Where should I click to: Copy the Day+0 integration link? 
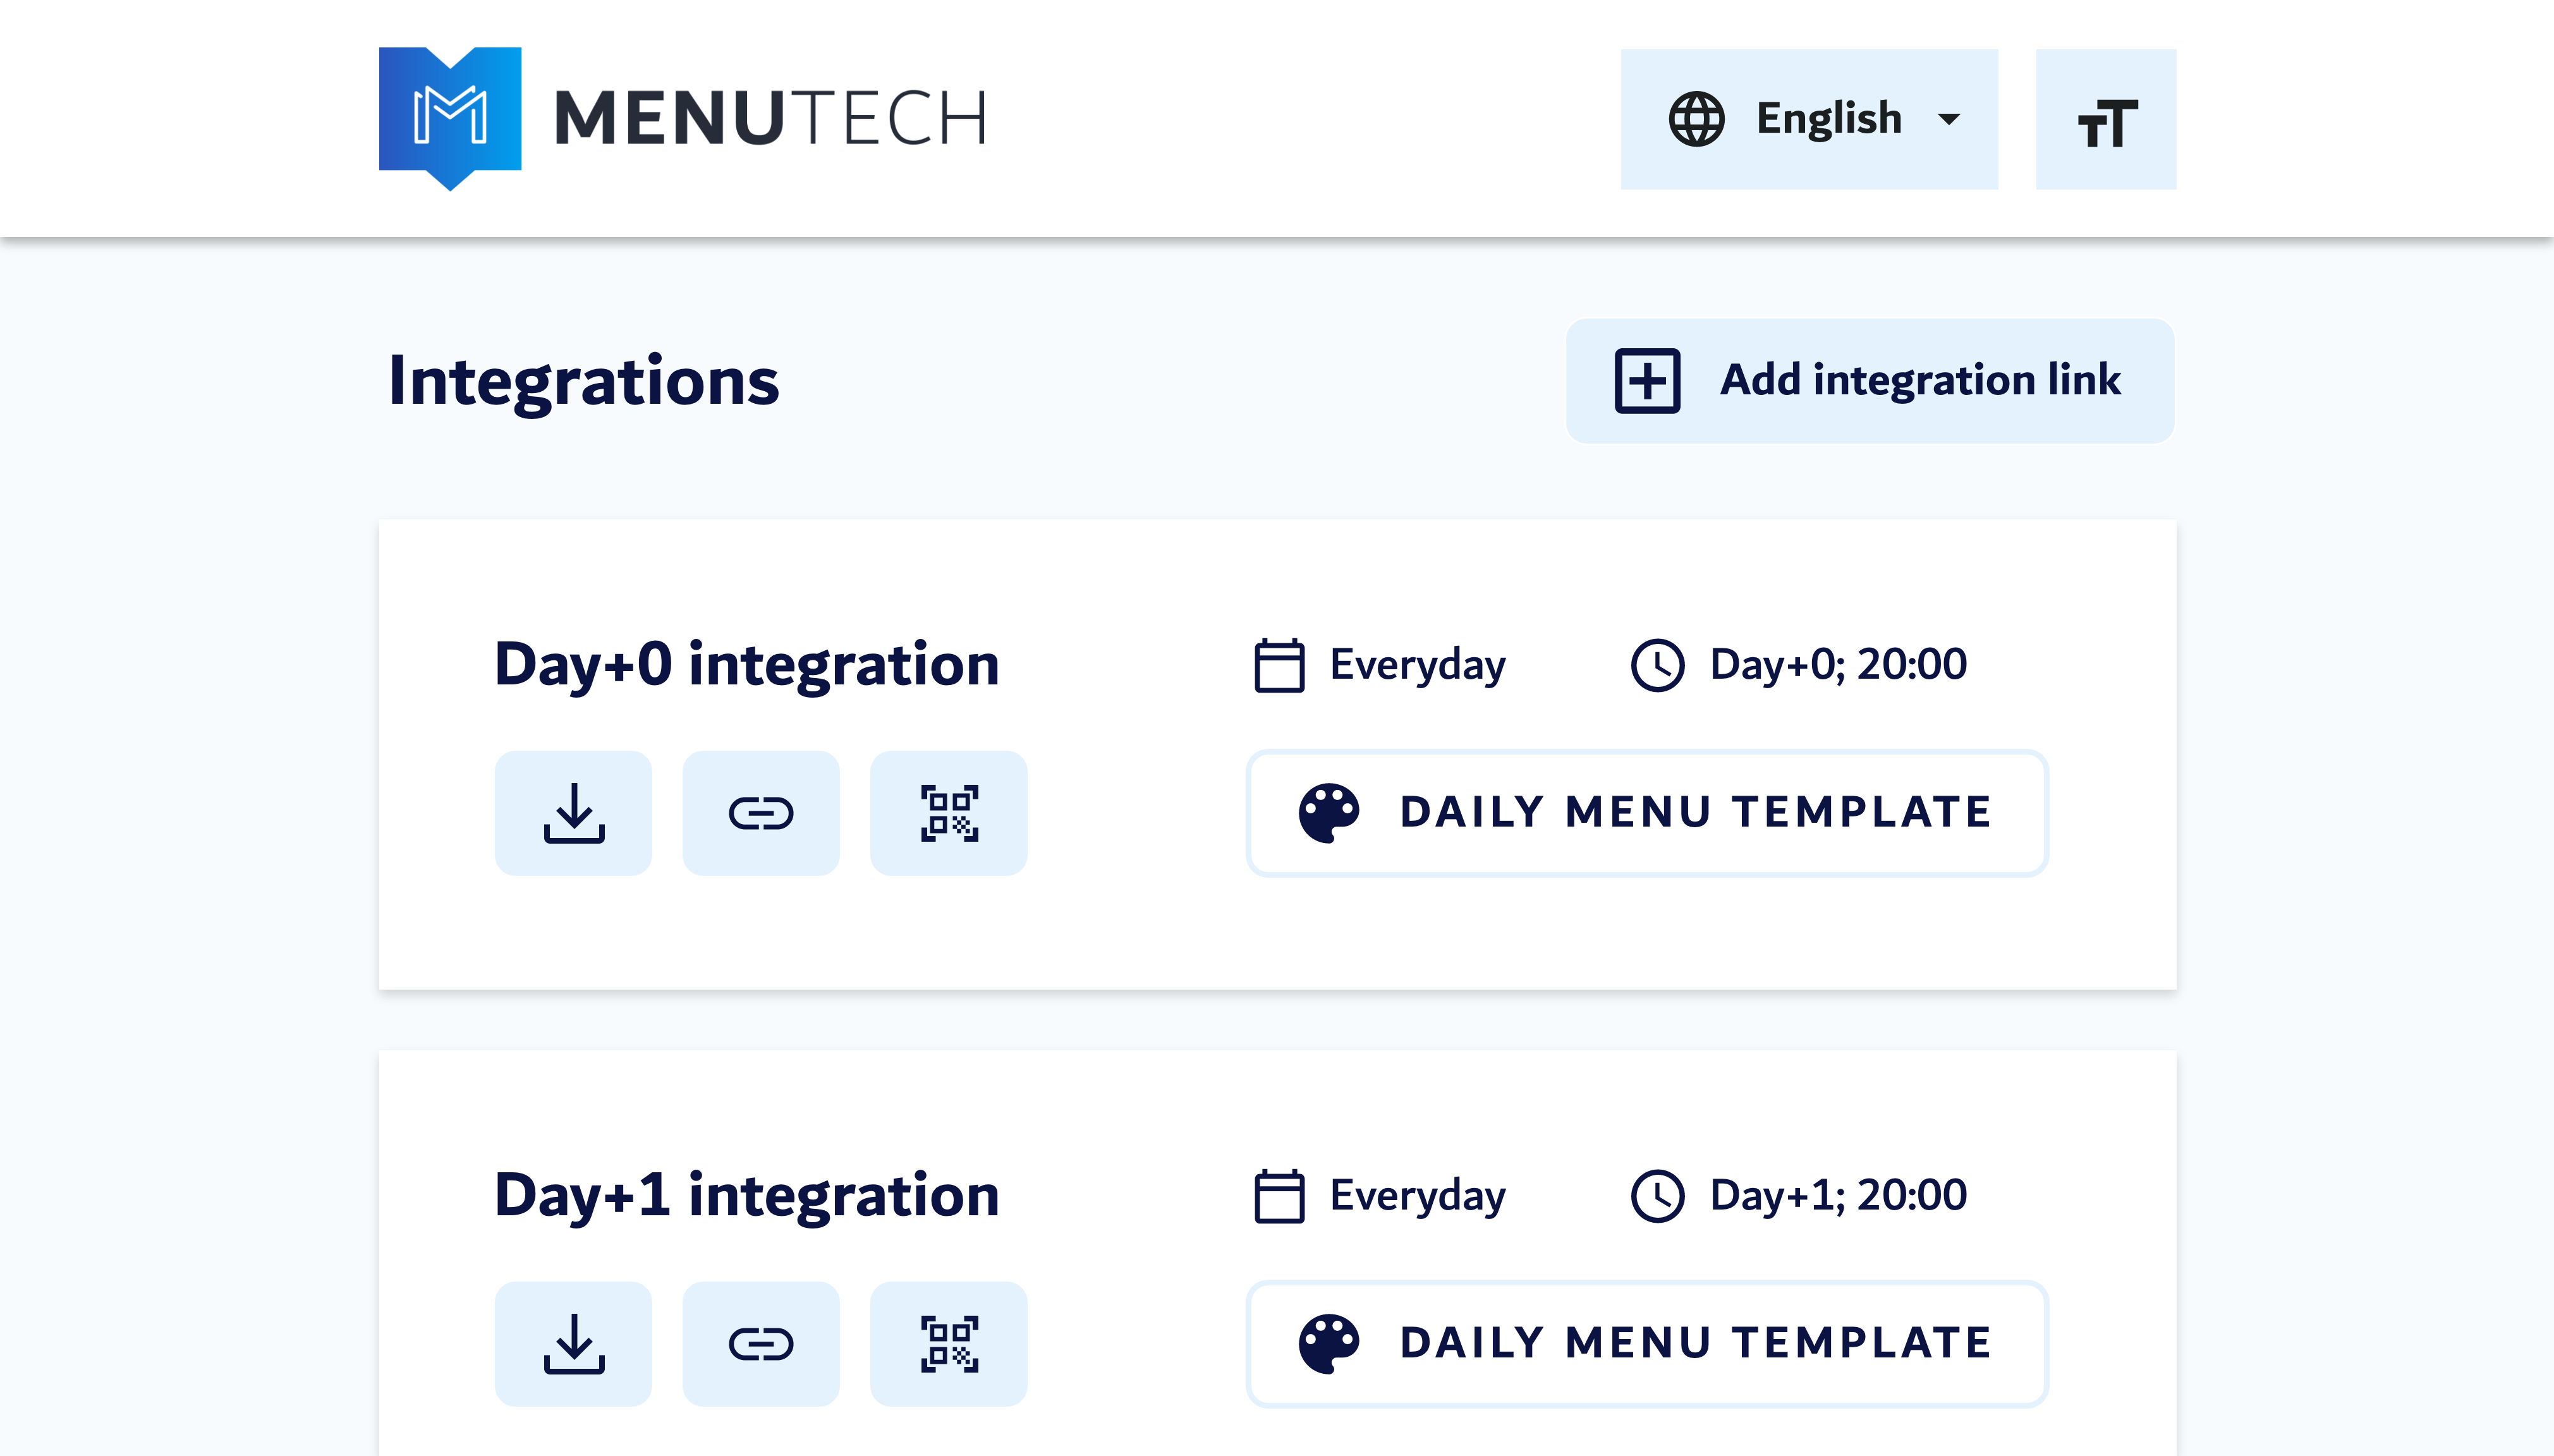[x=761, y=812]
